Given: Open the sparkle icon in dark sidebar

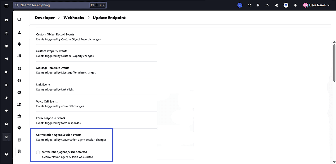Looking at the screenshot, I should coord(6,85).
